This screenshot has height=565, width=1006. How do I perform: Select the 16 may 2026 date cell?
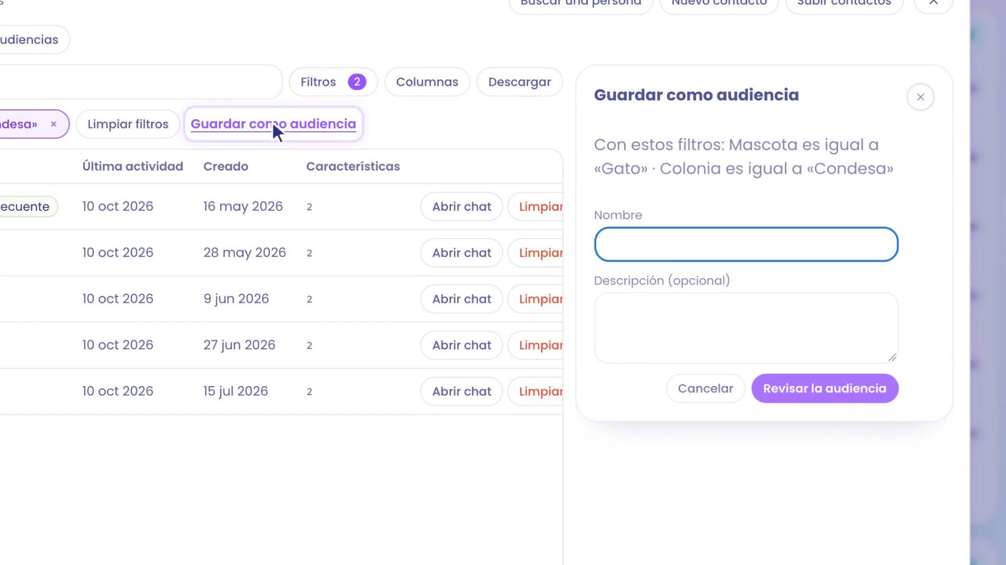243,207
